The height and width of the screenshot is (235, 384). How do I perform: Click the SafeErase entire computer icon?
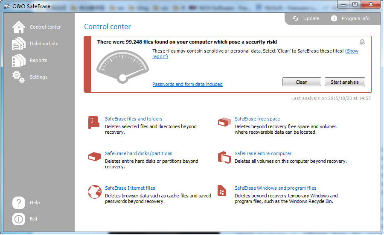[x=224, y=157]
